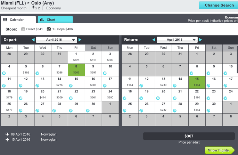
Task: Click the Show flights button
Action: (x=219, y=150)
